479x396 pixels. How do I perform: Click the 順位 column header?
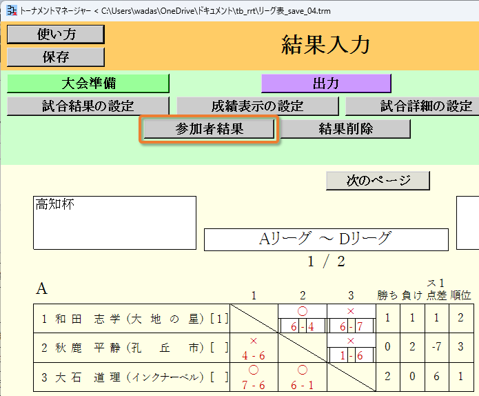coord(460,295)
